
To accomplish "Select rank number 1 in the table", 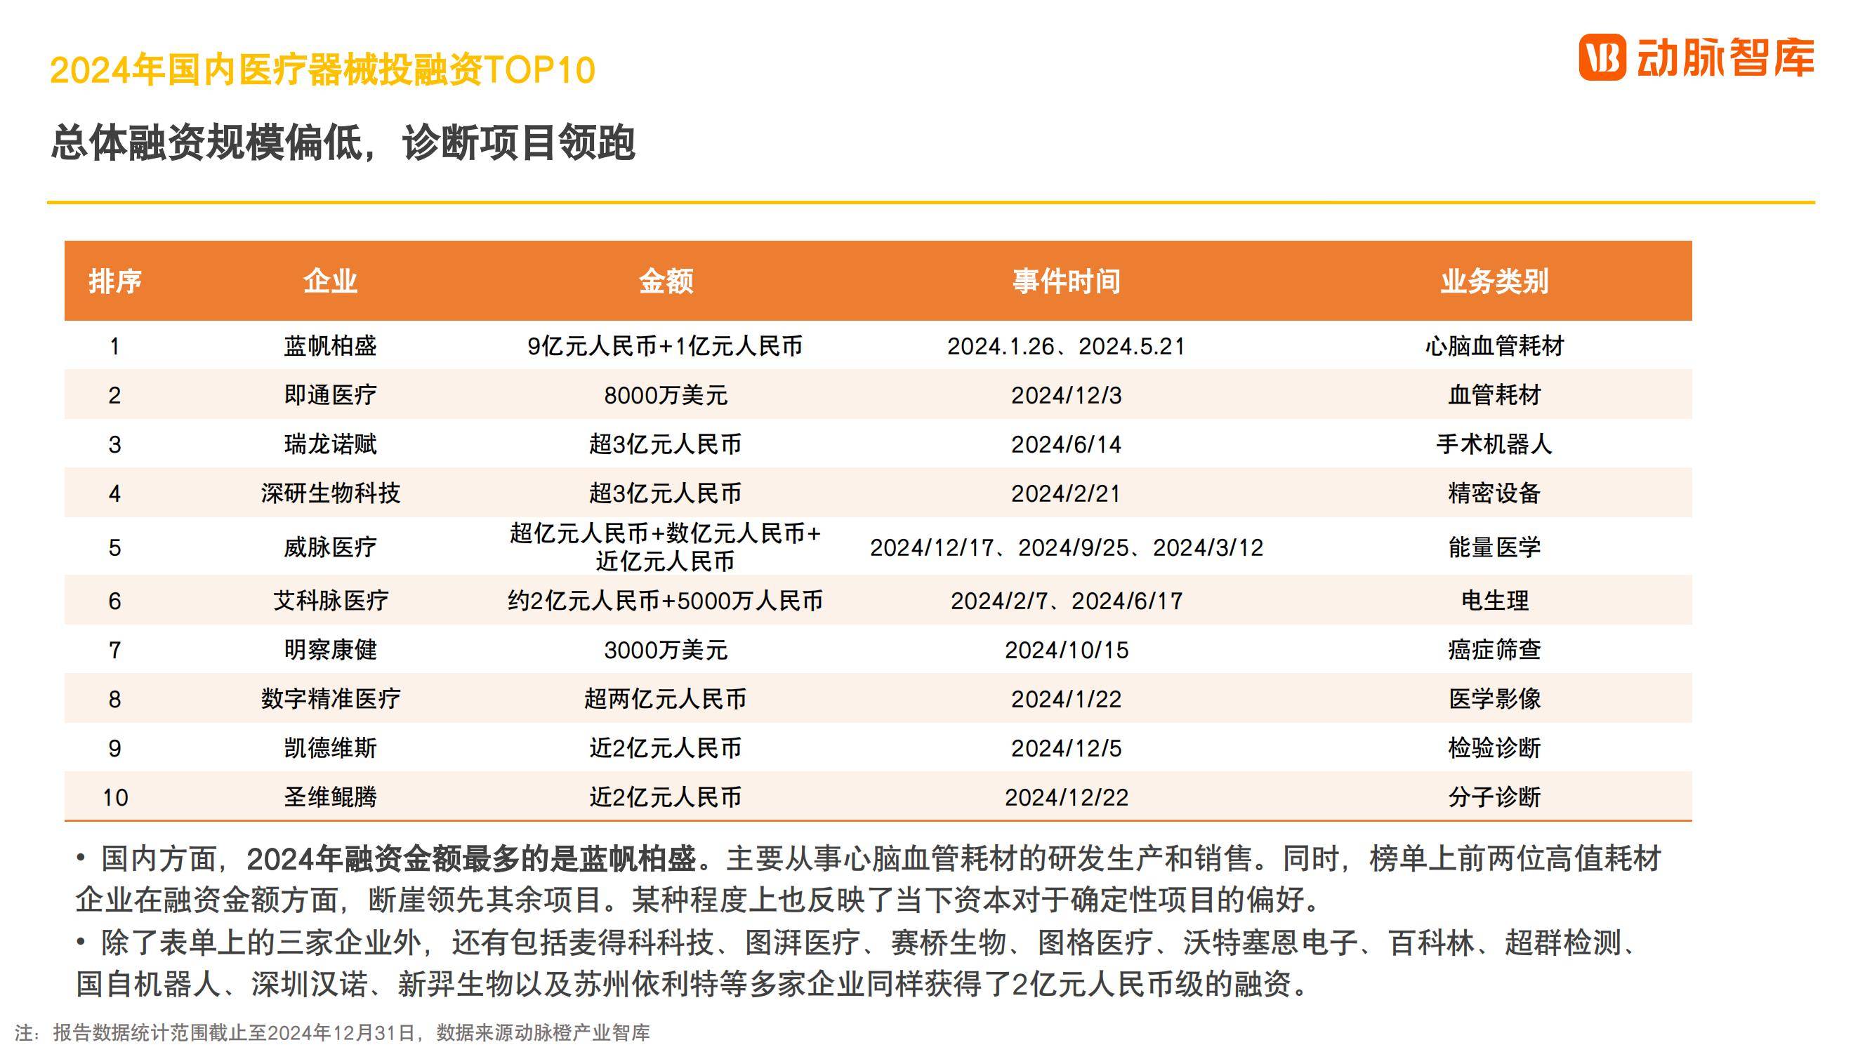I will click(115, 346).
